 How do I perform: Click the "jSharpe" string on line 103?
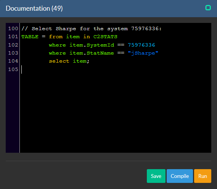143,53
